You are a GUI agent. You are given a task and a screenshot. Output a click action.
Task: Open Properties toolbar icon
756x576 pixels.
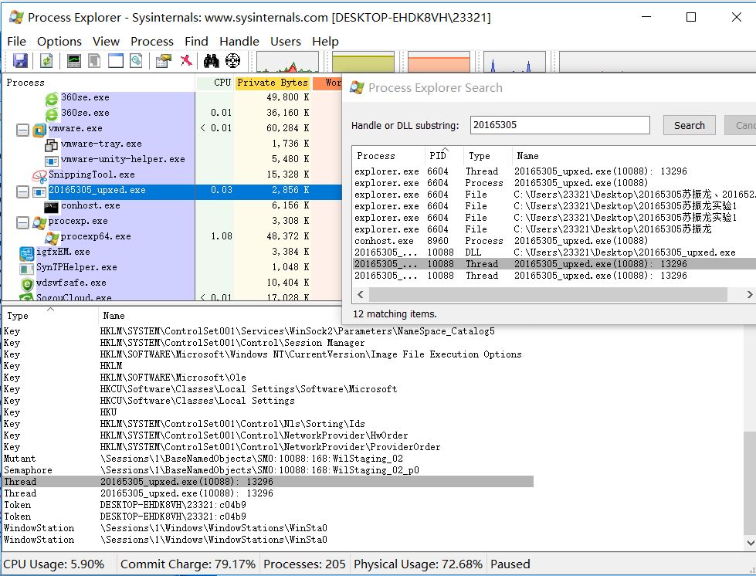click(164, 61)
